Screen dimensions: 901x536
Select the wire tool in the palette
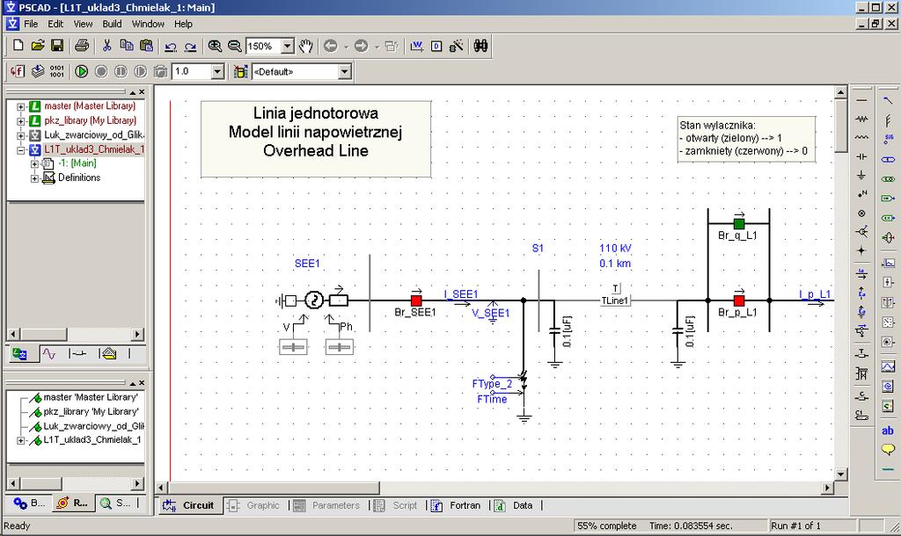pyautogui.click(x=861, y=100)
